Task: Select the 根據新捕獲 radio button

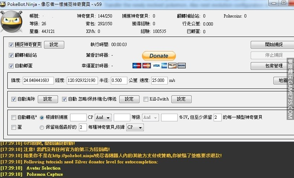Action: [x=42, y=117]
